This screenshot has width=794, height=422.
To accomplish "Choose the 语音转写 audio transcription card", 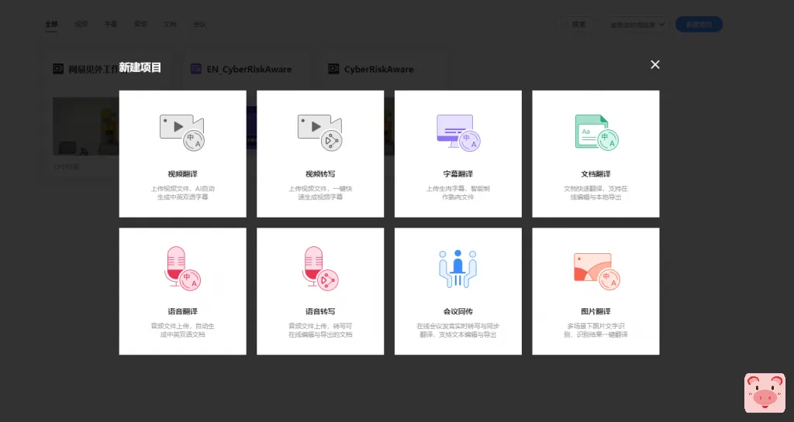I will pos(320,291).
